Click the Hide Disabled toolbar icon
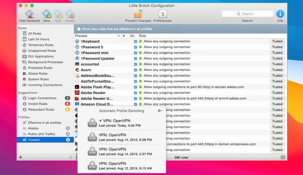The width and height of the screenshot is (303, 175). [29, 14]
